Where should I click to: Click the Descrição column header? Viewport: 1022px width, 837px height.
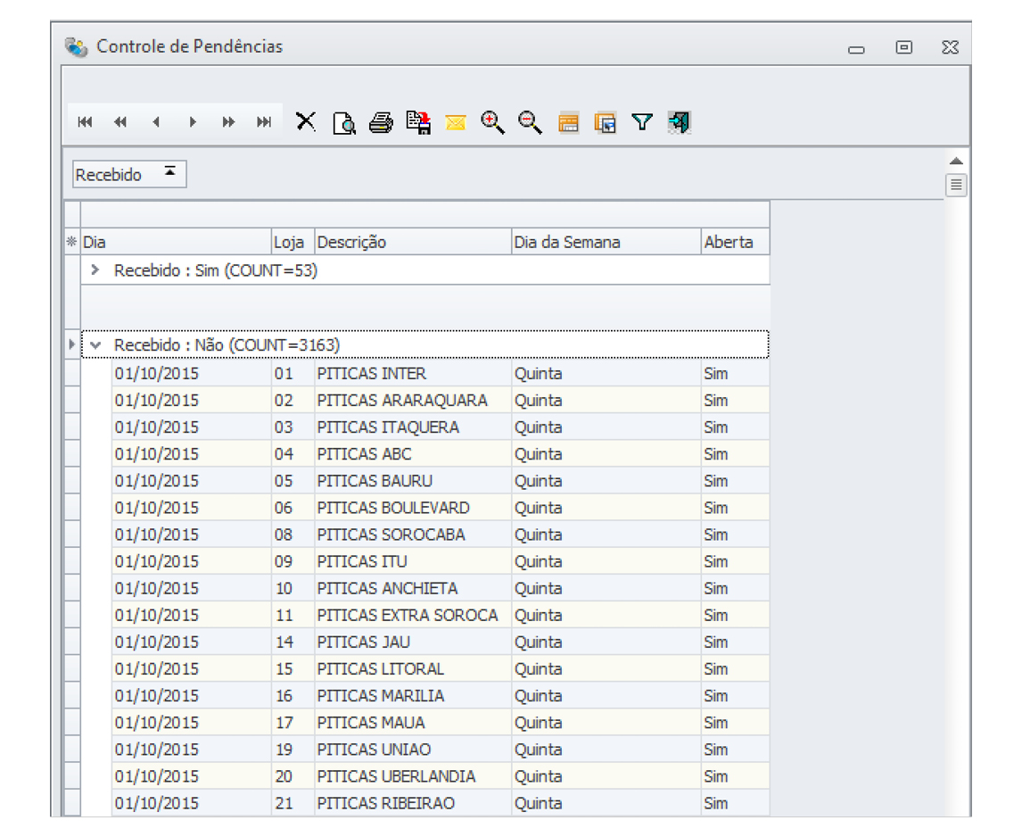pyautogui.click(x=412, y=242)
